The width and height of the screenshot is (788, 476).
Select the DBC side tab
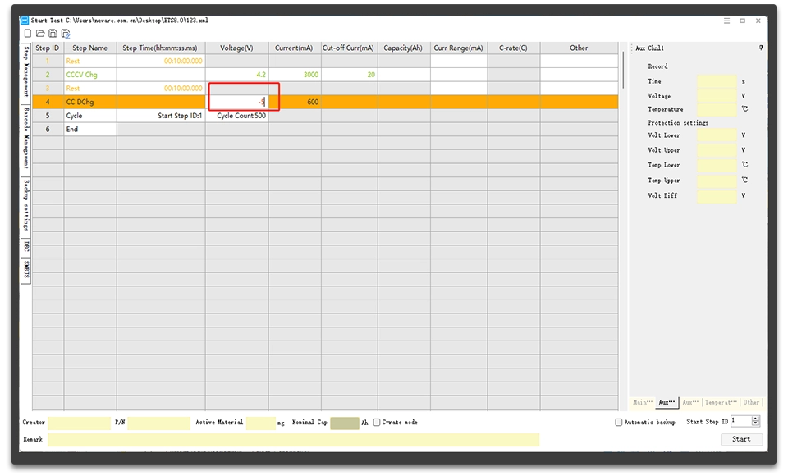(x=26, y=246)
